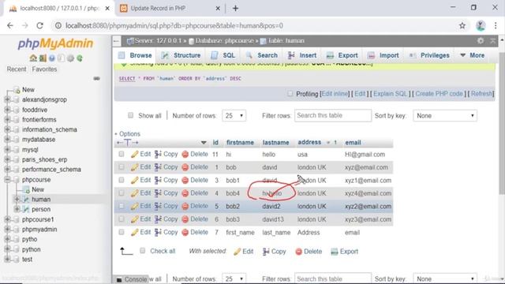
Task: Collapse the phpcourse database node
Action: coord(7,180)
